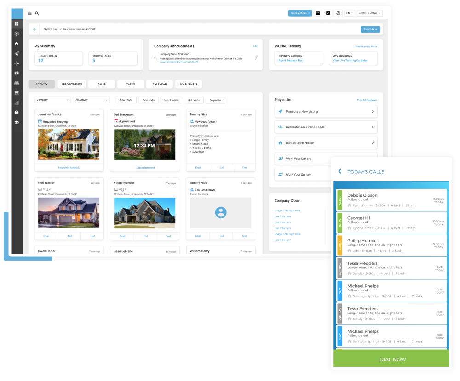Switch to the Tasks tab
Screen dimensions: 460x381
pyautogui.click(x=131, y=85)
